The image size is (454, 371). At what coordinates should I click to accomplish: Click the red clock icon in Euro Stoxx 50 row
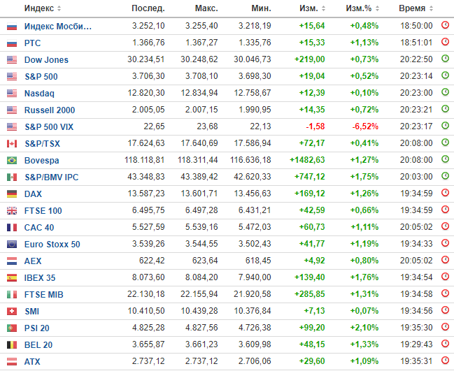point(445,243)
